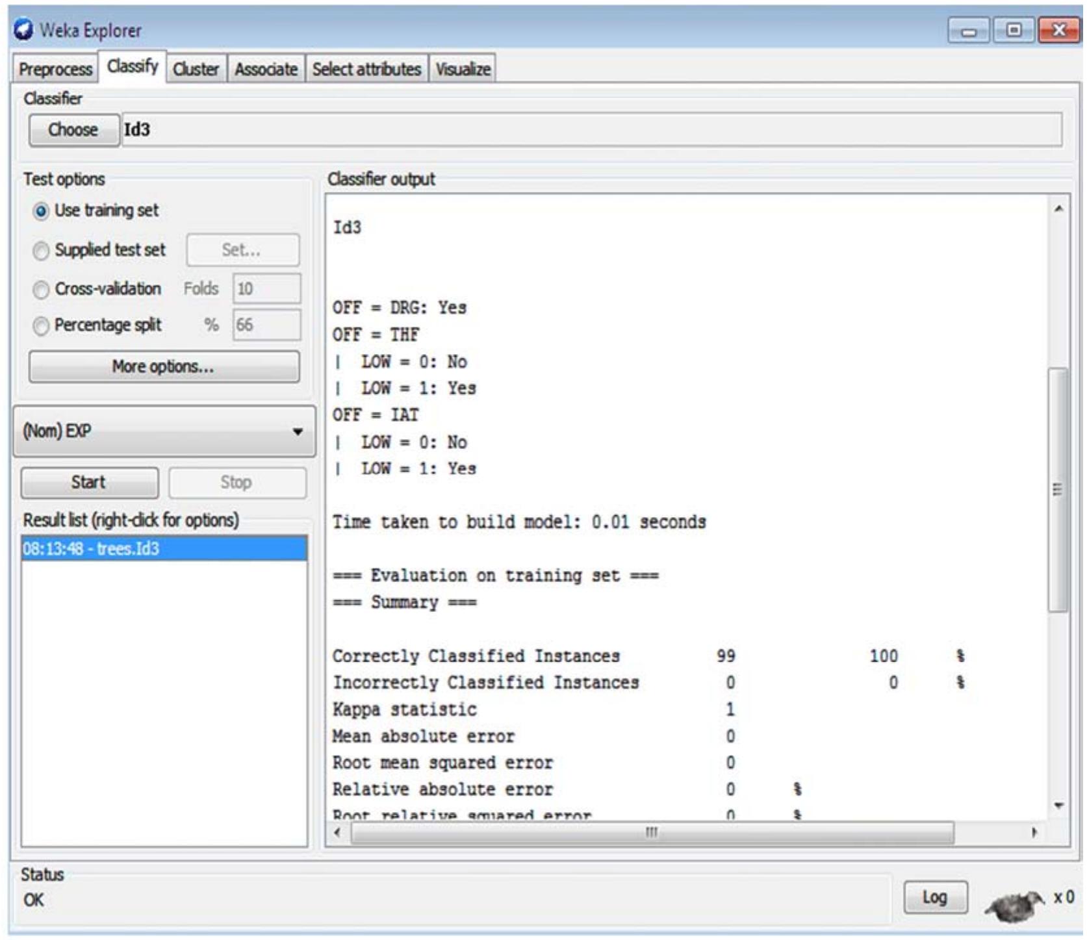The height and width of the screenshot is (940, 1087).
Task: Maximize the Weka Explorer window
Action: [x=1014, y=31]
